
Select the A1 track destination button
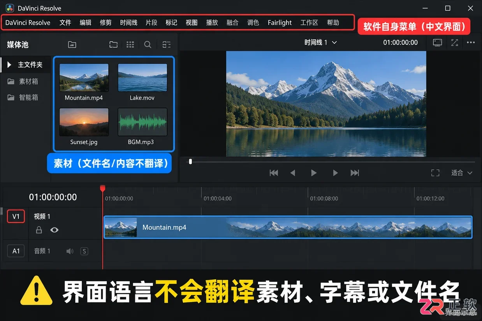16,251
